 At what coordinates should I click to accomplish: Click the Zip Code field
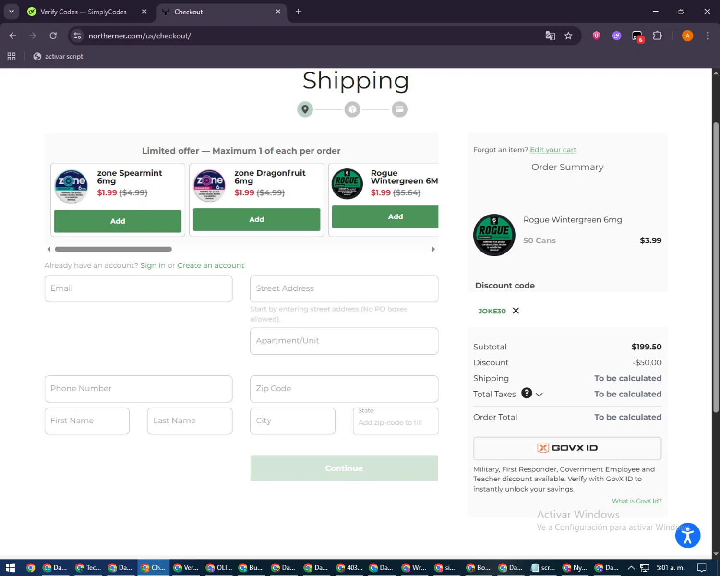click(x=344, y=389)
